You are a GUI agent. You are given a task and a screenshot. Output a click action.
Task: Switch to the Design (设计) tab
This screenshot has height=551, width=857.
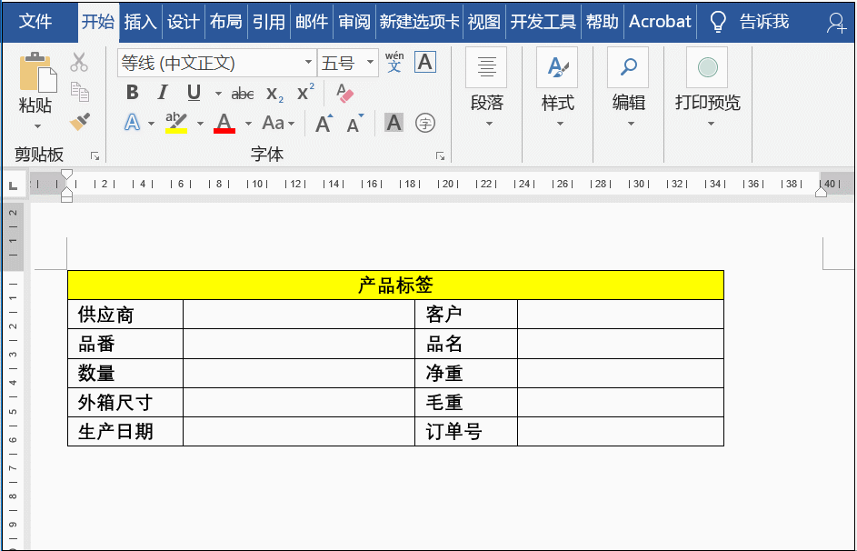click(183, 22)
